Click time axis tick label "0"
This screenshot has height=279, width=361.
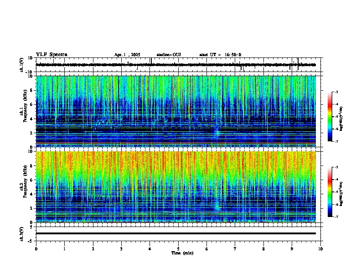click(x=36, y=249)
